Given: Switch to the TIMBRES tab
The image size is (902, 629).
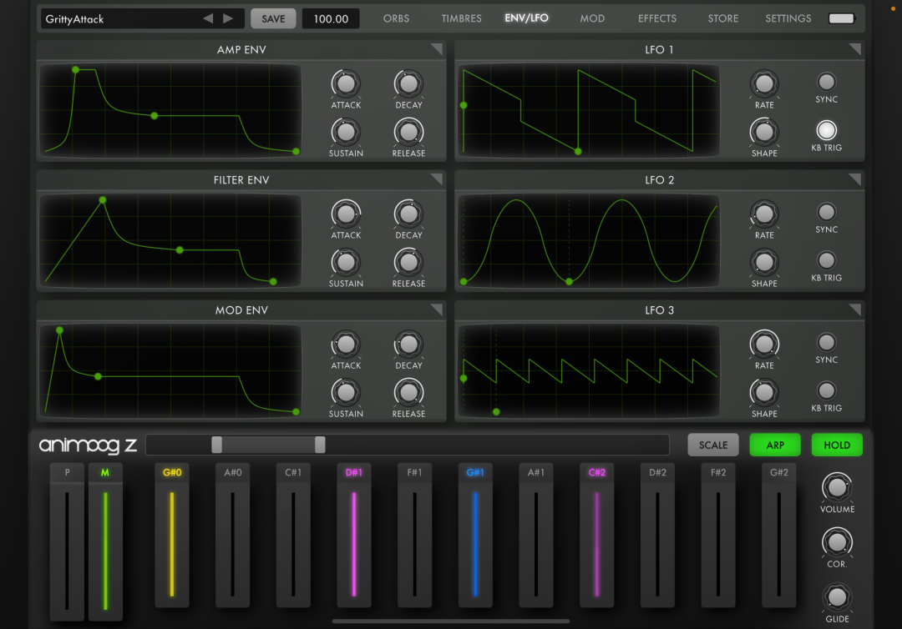Looking at the screenshot, I should coord(461,18).
